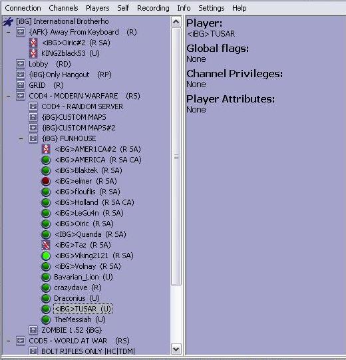Click the channel icon next to Lobby
Viewport: 346px width, 360px height.
tap(21, 64)
